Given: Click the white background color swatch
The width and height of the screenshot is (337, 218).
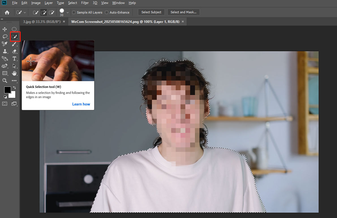Looking at the screenshot, I should [13, 95].
